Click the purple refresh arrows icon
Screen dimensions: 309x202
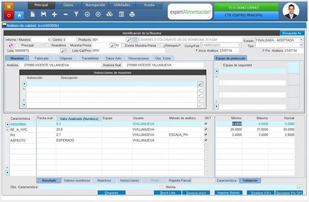pyautogui.click(x=11, y=45)
